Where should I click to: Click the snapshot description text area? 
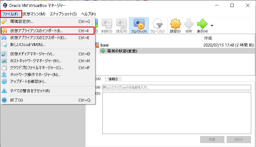(x=177, y=113)
